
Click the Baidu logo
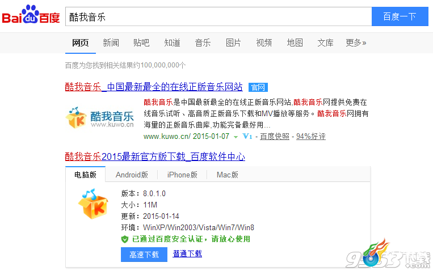pos(31,15)
